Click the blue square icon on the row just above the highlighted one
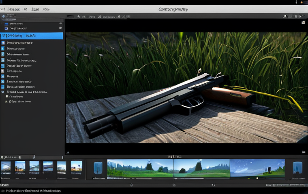 click(6, 28)
